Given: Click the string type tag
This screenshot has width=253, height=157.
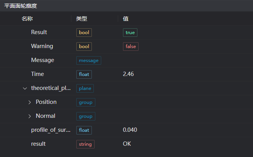Looking at the screenshot, I should (x=85, y=144).
